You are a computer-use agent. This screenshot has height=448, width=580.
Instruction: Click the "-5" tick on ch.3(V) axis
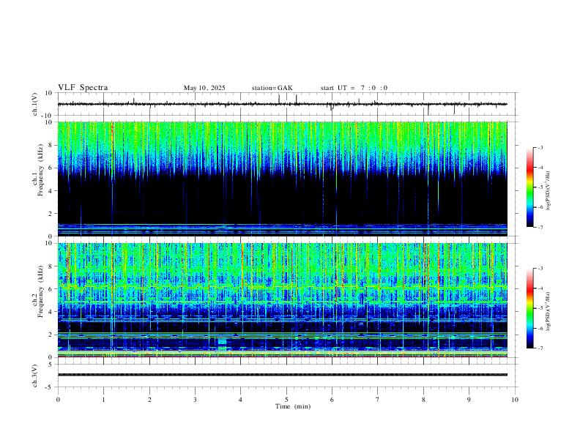[x=49, y=387]
